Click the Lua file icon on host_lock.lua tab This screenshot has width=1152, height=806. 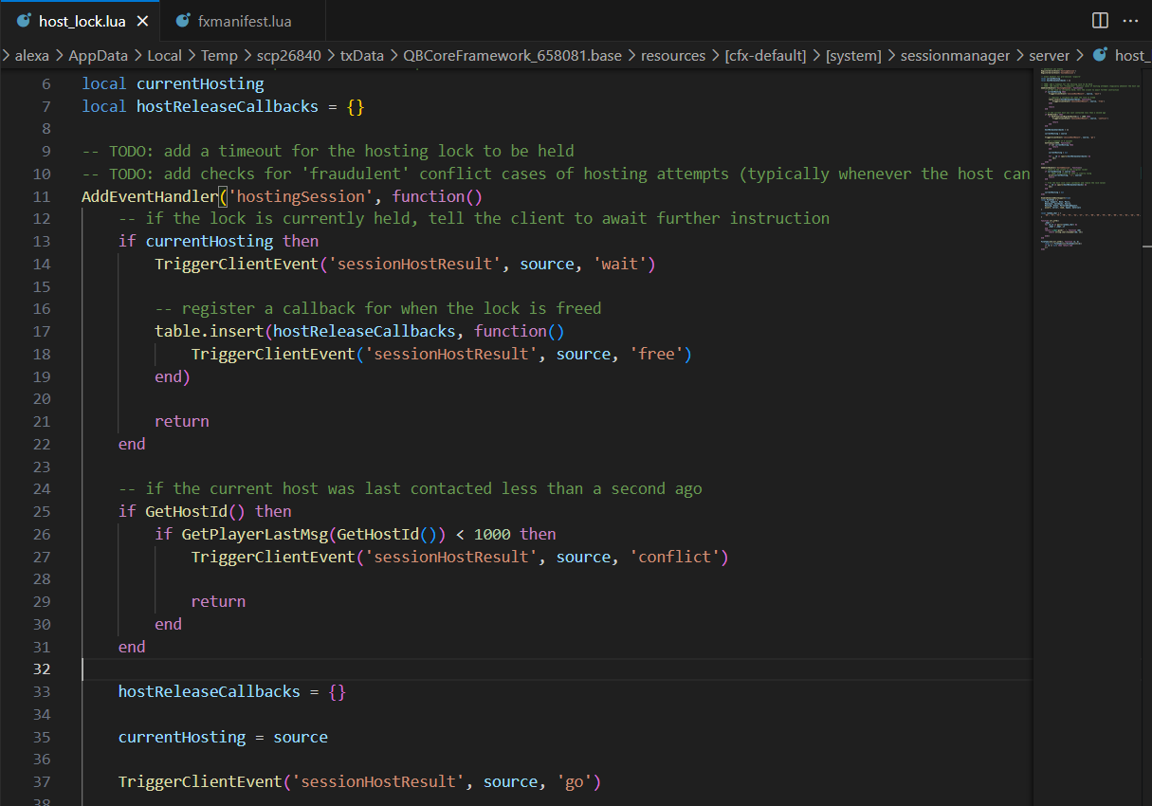[x=24, y=20]
